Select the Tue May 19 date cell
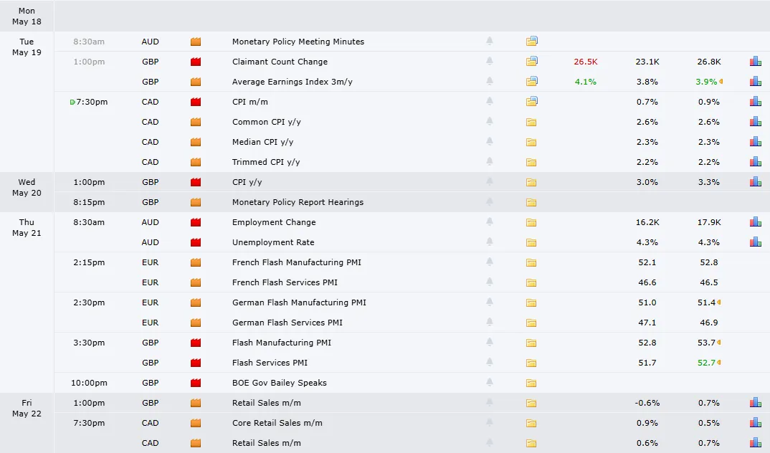This screenshot has height=453, width=770. click(27, 47)
